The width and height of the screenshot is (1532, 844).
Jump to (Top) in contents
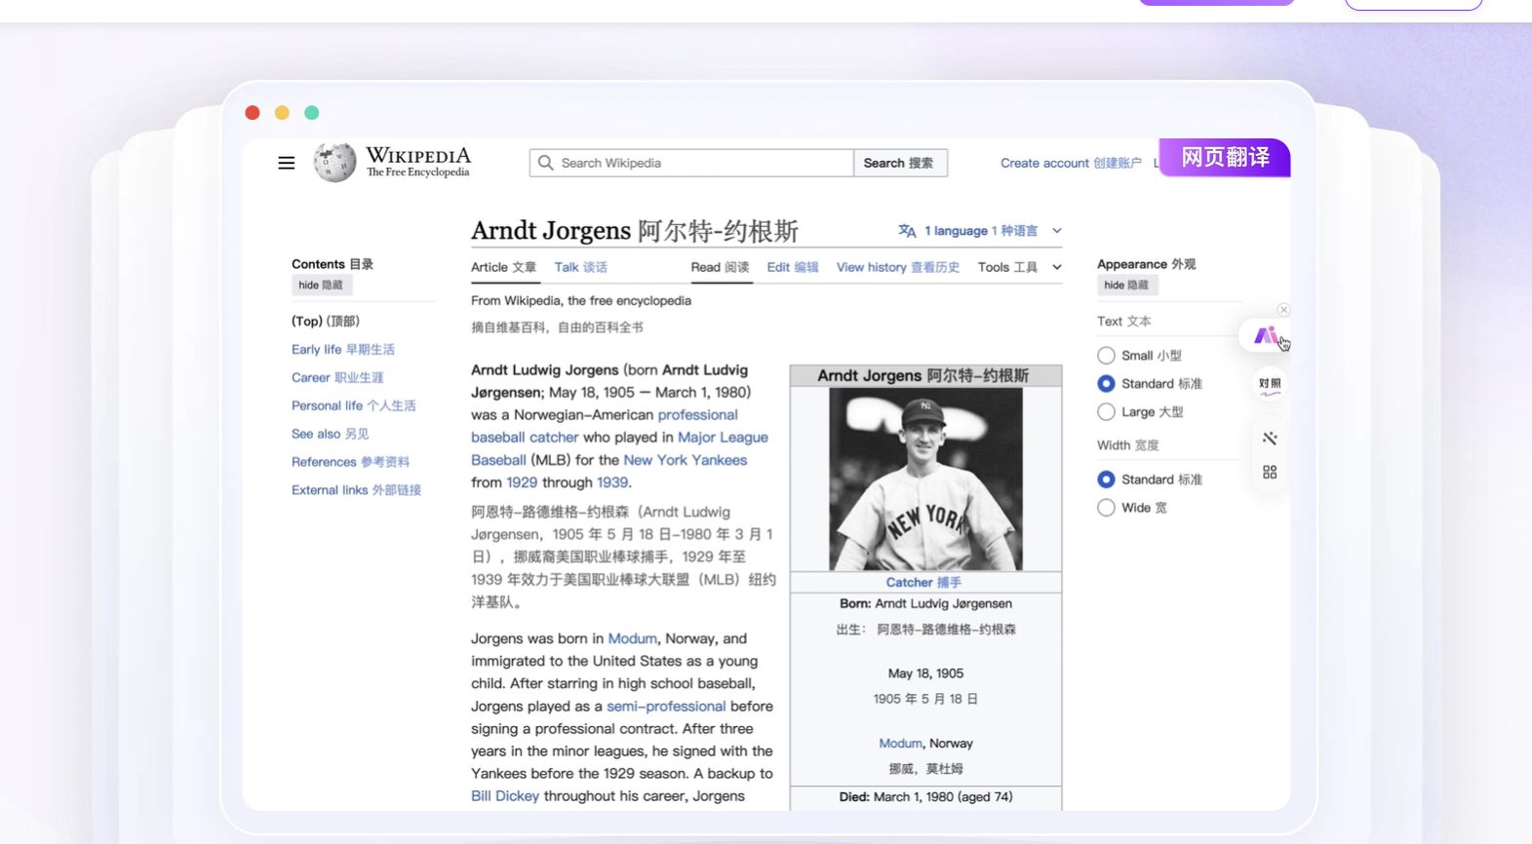click(326, 321)
